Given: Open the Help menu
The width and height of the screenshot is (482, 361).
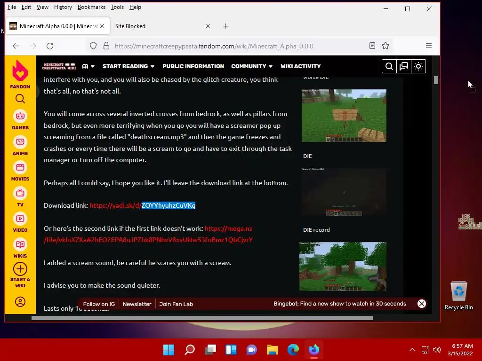Looking at the screenshot, I should 135,7.
